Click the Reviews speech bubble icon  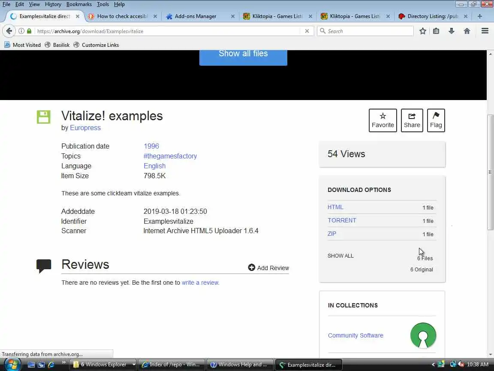coord(44,266)
